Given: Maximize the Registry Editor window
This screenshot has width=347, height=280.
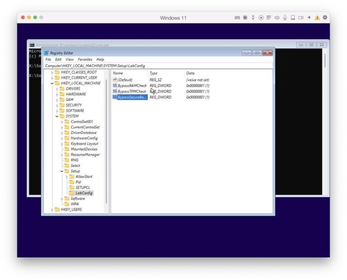Looking at the screenshot, I should click(x=257, y=53).
